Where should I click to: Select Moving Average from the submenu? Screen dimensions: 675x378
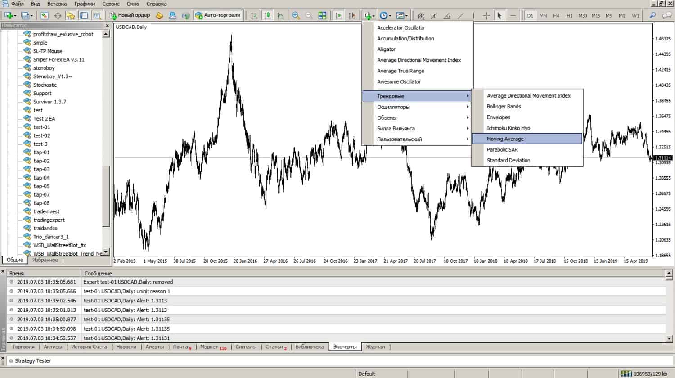[505, 139]
